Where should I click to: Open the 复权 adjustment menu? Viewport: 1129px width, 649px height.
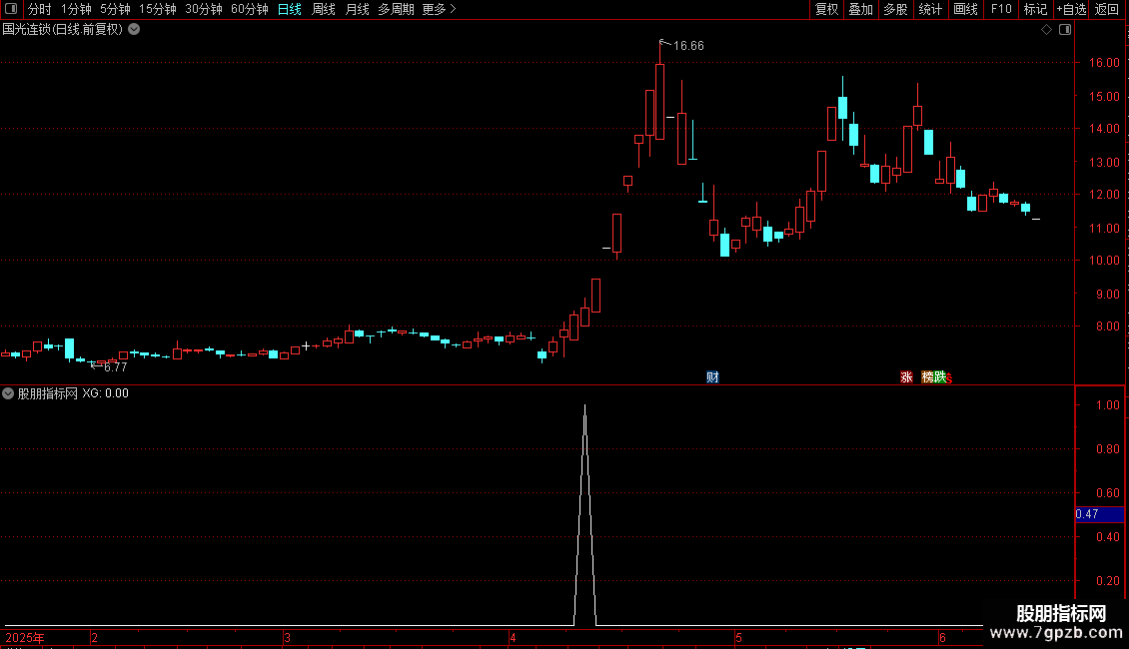click(x=826, y=9)
